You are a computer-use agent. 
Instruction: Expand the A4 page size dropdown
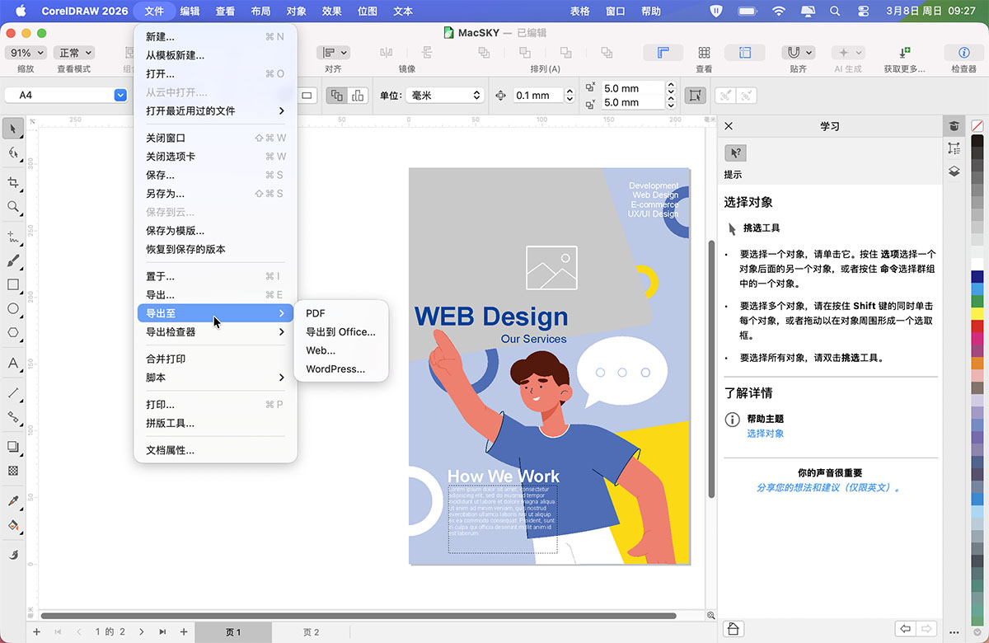click(120, 96)
